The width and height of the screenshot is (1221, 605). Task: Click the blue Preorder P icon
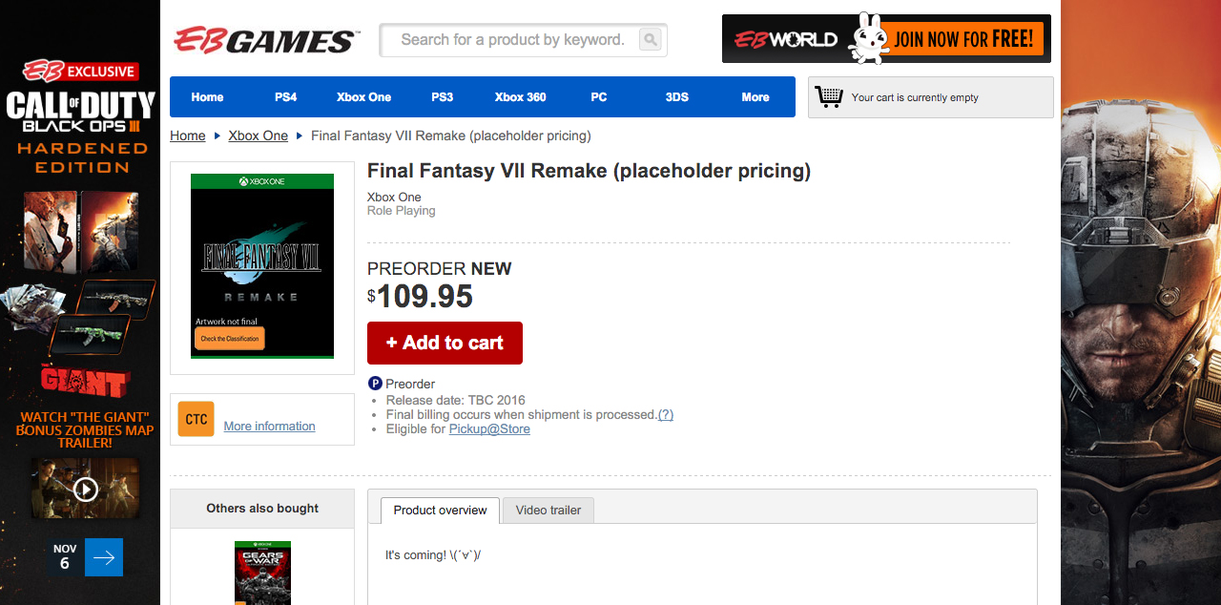coord(375,384)
